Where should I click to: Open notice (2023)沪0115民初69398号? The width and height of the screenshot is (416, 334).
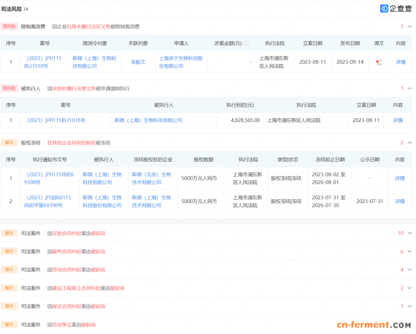tap(49, 178)
